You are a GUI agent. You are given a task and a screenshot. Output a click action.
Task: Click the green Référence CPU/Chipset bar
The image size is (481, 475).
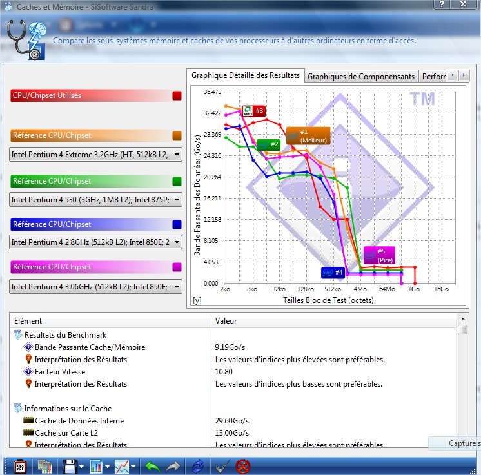pos(96,181)
